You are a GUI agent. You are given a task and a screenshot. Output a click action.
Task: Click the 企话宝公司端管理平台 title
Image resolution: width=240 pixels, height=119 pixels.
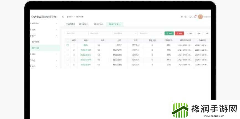point(44,17)
